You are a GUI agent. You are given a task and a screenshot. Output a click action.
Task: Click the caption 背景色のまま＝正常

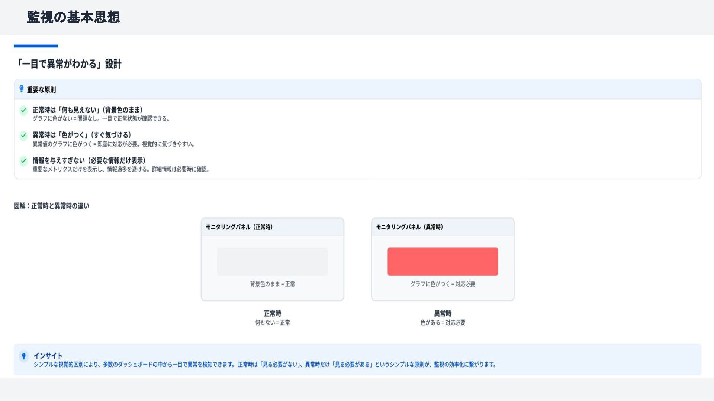click(x=272, y=284)
